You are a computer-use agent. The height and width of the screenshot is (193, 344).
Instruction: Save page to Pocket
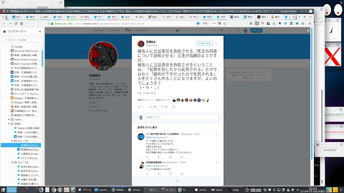(x=220, y=24)
